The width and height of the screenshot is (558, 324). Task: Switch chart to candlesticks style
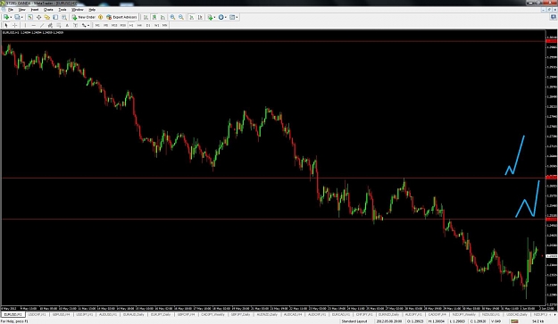pyautogui.click(x=154, y=17)
